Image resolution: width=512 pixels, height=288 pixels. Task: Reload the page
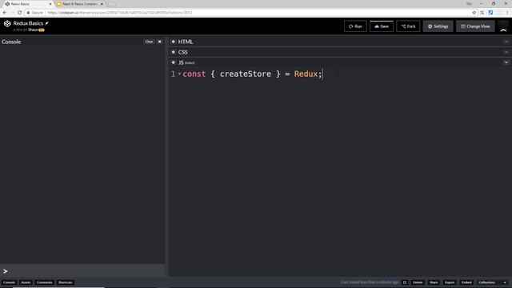[x=19, y=13]
